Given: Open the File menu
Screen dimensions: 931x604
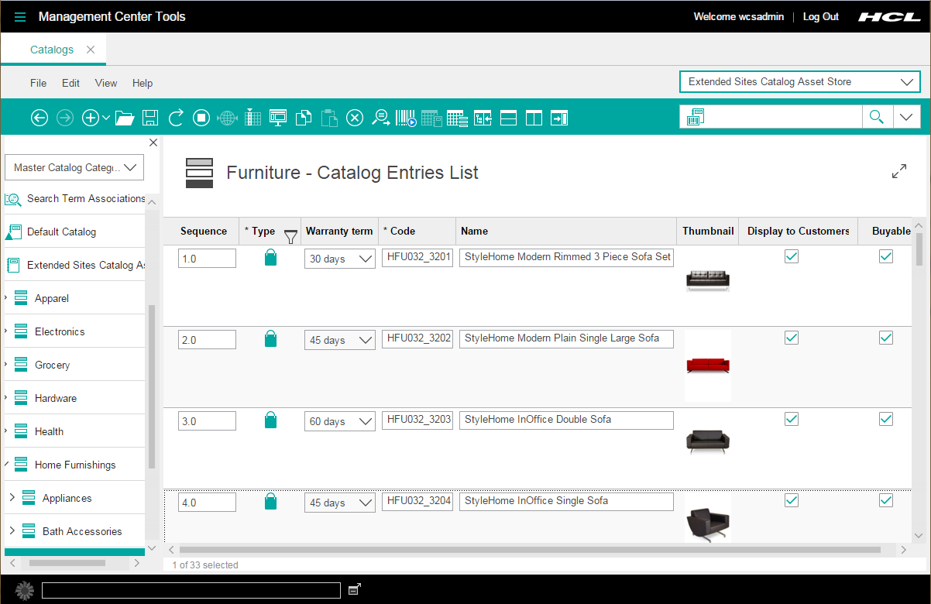Looking at the screenshot, I should (x=38, y=83).
